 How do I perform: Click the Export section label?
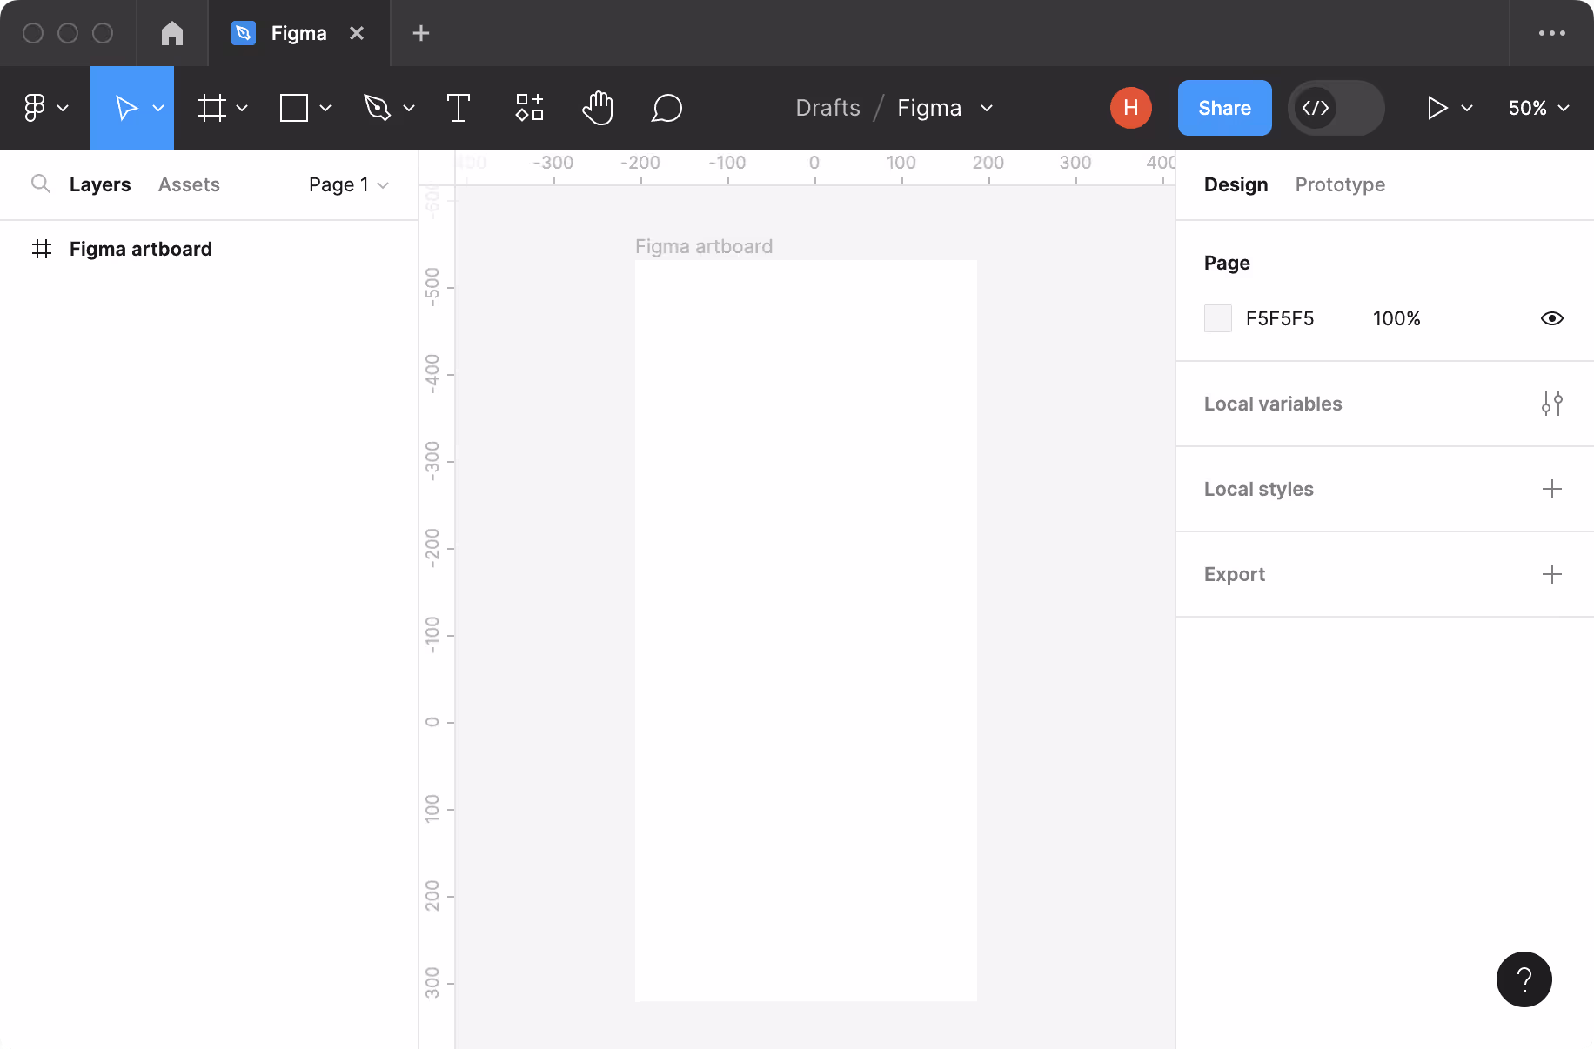tap(1235, 574)
